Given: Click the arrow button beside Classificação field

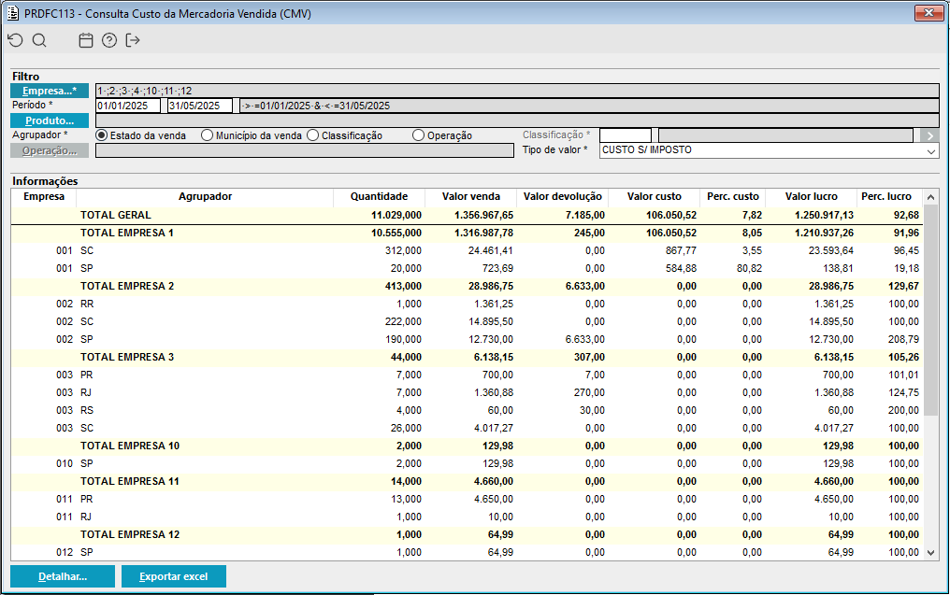Looking at the screenshot, I should (928, 135).
